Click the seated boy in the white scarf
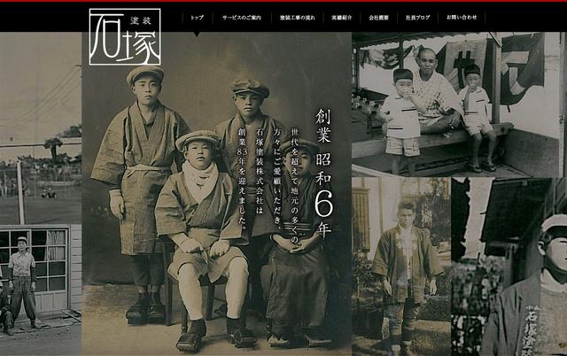 point(200,230)
